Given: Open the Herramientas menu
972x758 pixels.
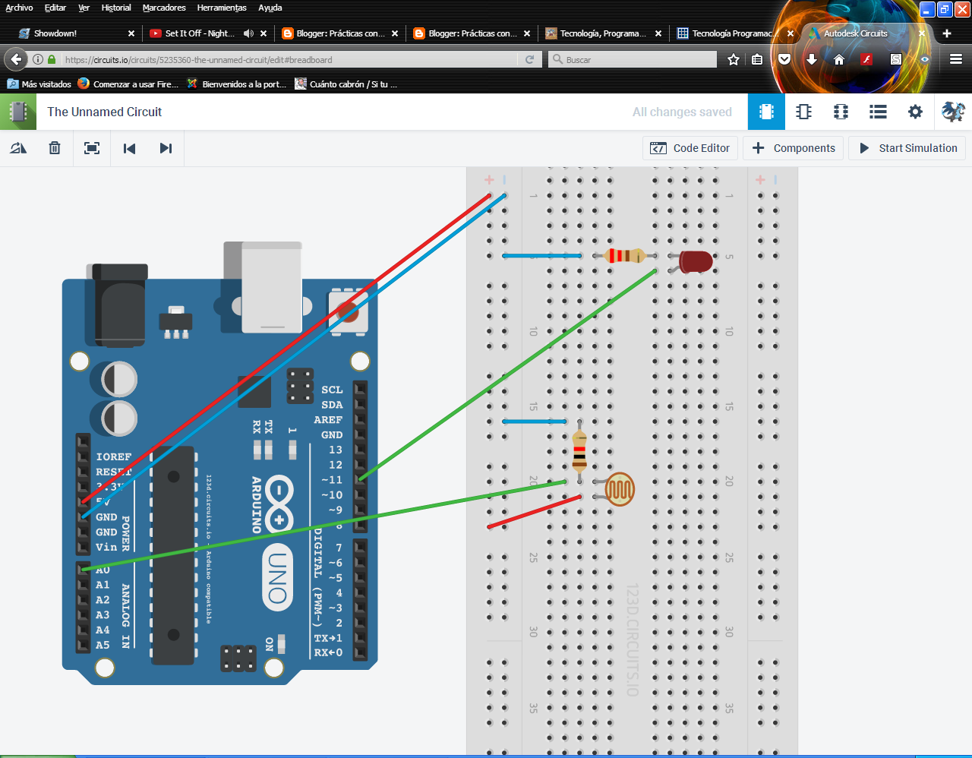Looking at the screenshot, I should pyautogui.click(x=221, y=8).
